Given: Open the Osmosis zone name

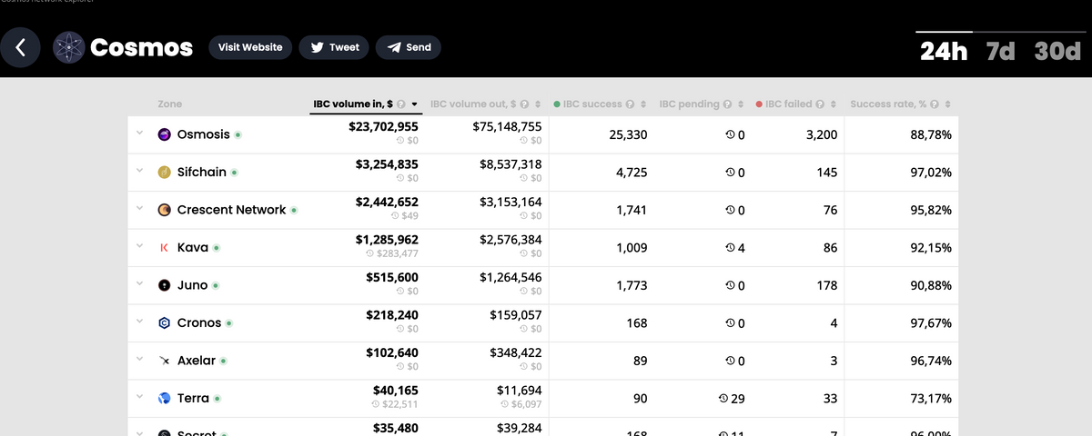Looking at the screenshot, I should click(x=203, y=134).
